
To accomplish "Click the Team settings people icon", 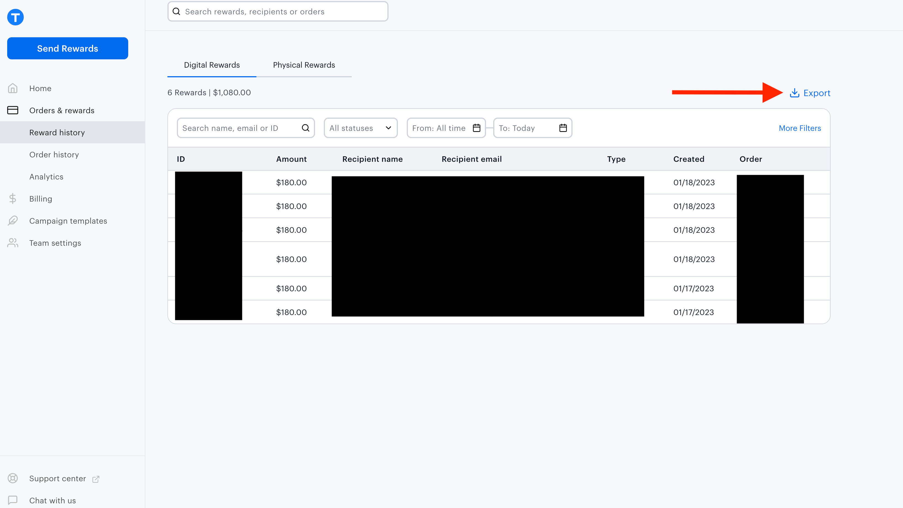I will click(13, 243).
